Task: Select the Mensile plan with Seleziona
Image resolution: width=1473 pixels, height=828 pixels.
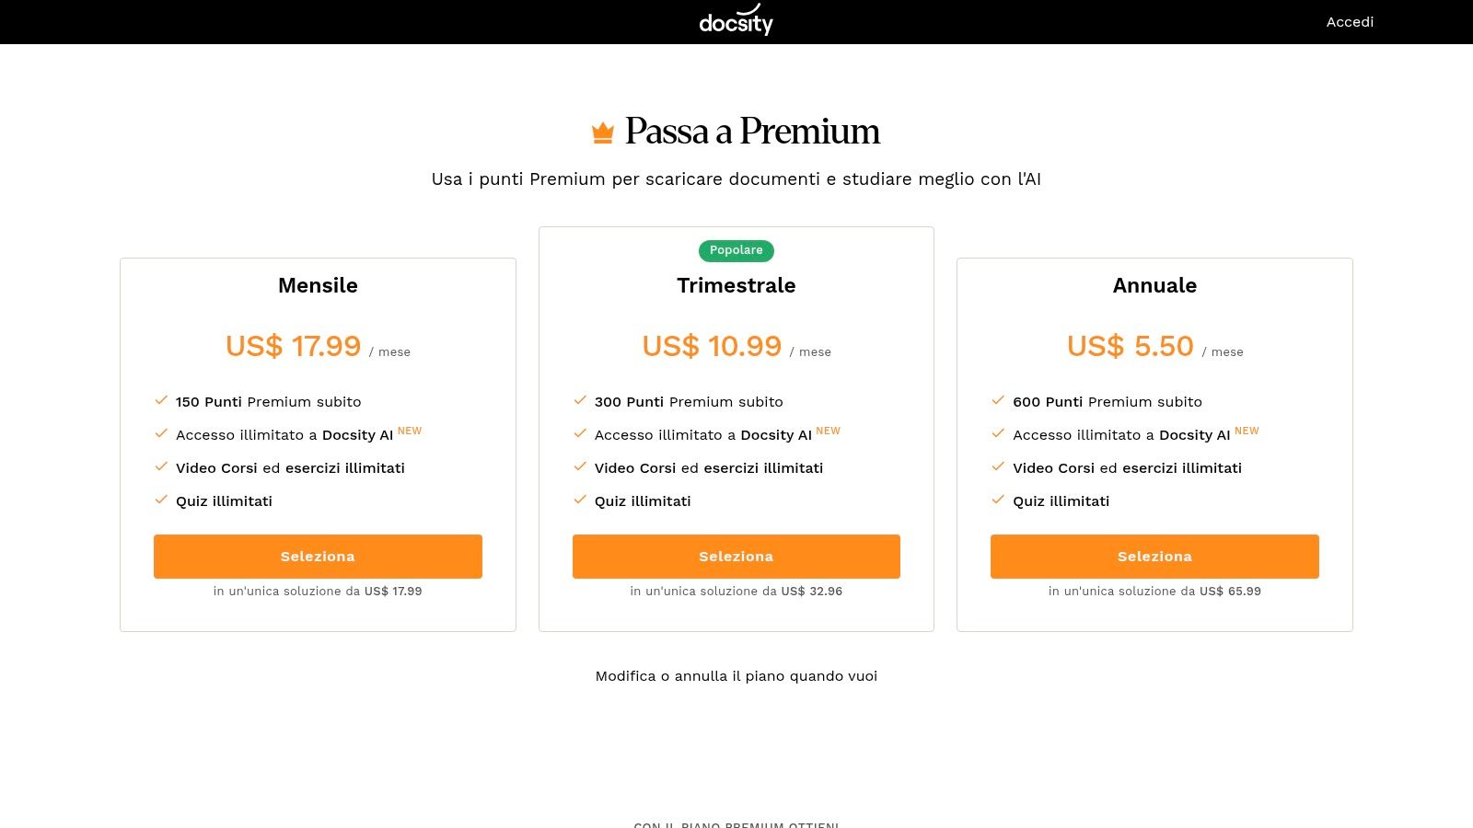Action: tap(318, 556)
